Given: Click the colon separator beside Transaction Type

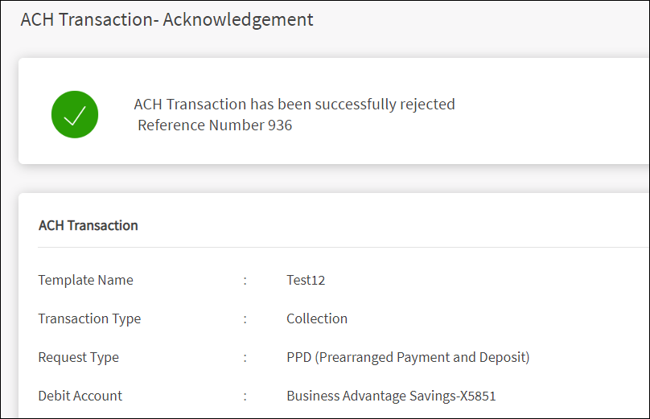Looking at the screenshot, I should point(245,319).
